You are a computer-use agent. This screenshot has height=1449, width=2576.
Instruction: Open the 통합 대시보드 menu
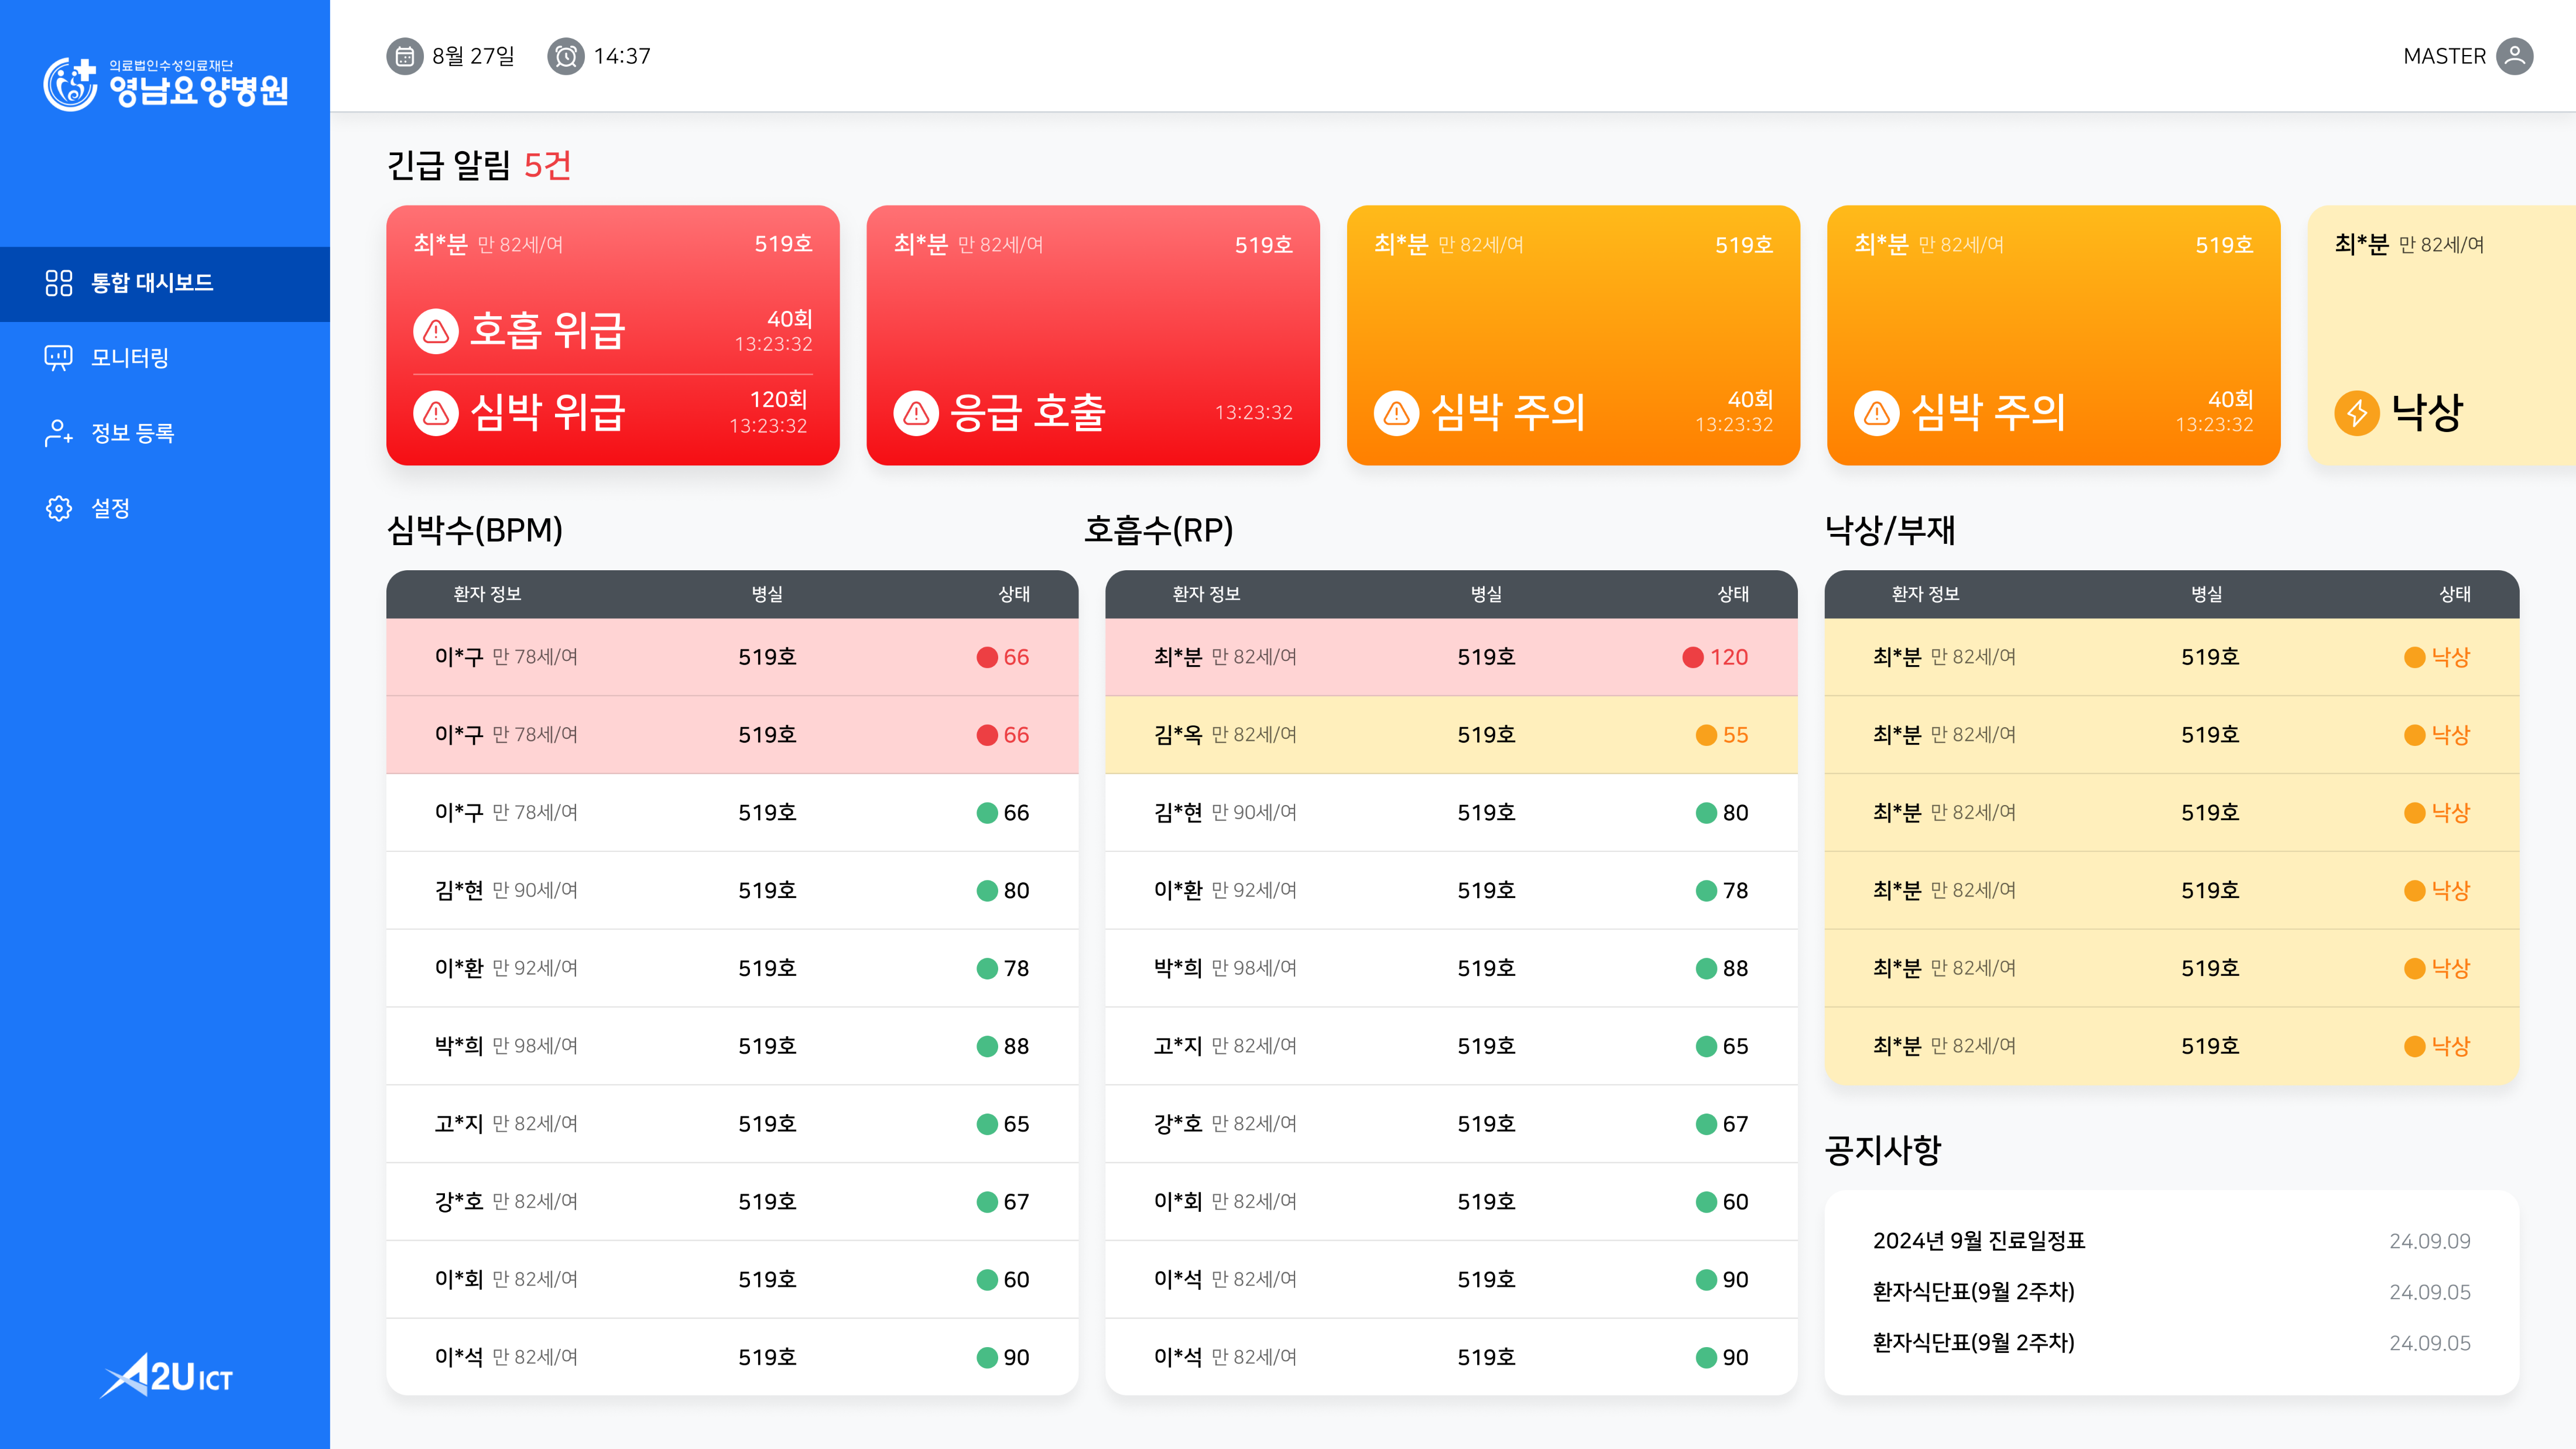[165, 283]
